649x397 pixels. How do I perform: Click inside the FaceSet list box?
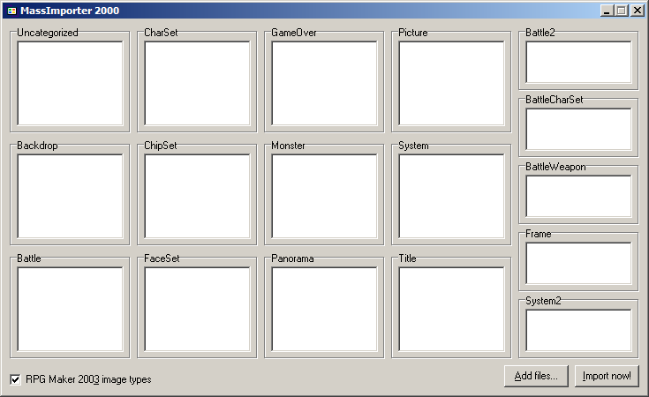coord(197,309)
